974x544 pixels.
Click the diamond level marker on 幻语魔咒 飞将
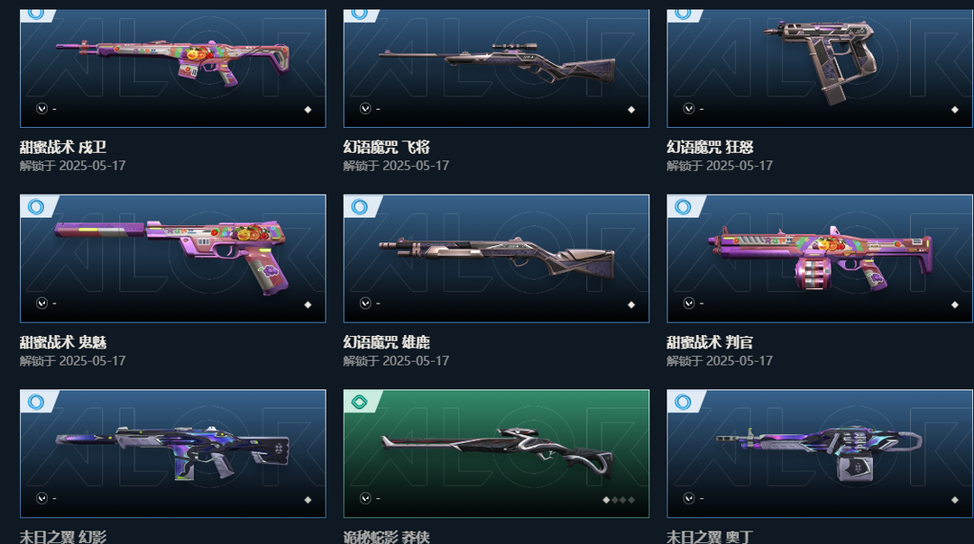point(631,110)
